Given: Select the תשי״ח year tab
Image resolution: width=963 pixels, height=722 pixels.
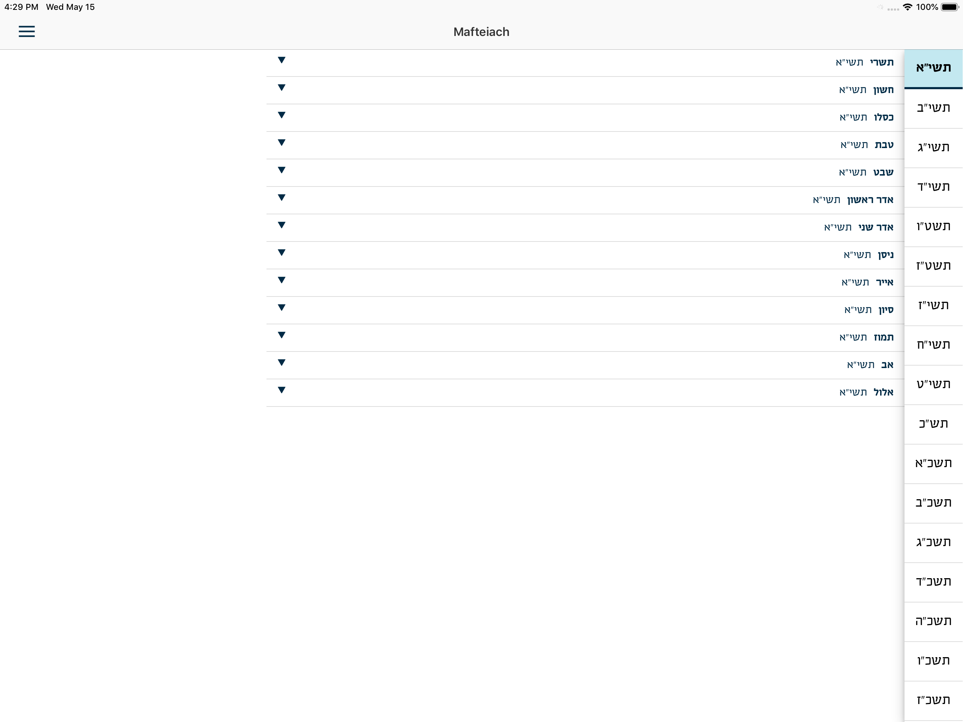Looking at the screenshot, I should (x=933, y=345).
